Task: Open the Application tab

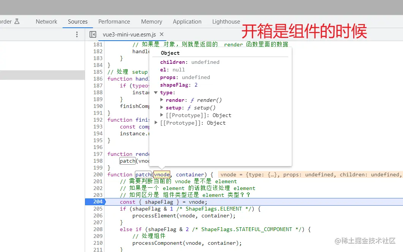Action: pyautogui.click(x=187, y=22)
